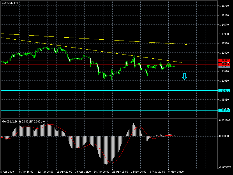Screen dimensions: 233x175
Task: Click MACD zero level label 0.000000
Action: (x=225, y=136)
